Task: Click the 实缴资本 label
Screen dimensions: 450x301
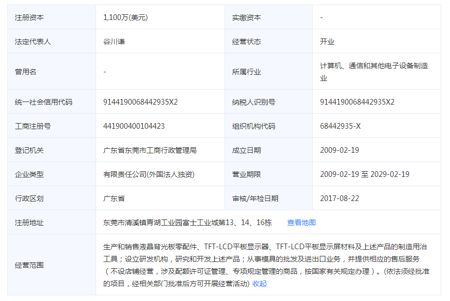Action: tap(247, 17)
